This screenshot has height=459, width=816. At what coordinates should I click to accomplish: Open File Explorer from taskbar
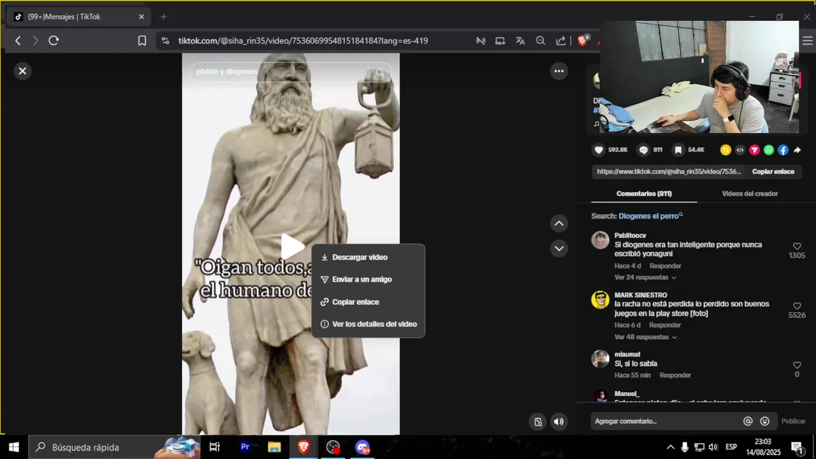274,447
